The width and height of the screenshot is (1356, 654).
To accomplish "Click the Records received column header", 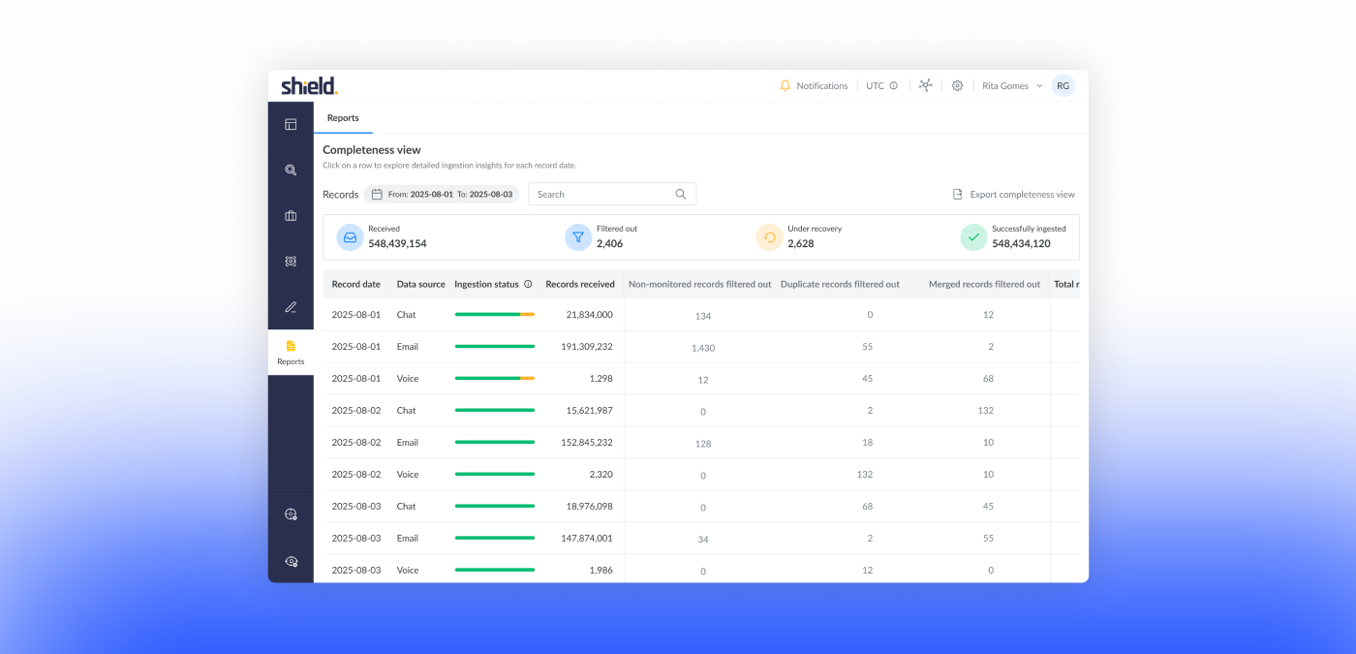I will 580,285.
